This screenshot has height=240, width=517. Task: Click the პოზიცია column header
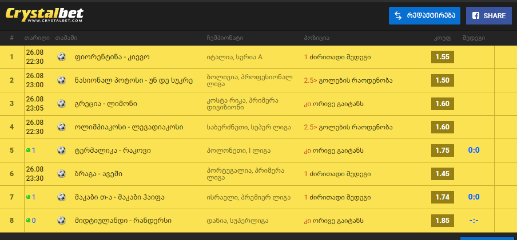[316, 38]
